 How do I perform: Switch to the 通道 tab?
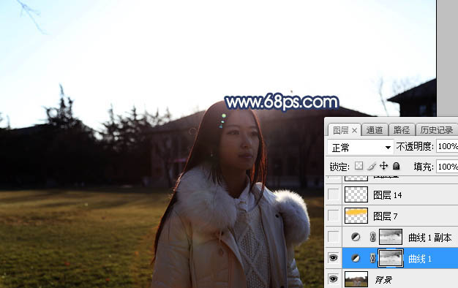point(375,130)
